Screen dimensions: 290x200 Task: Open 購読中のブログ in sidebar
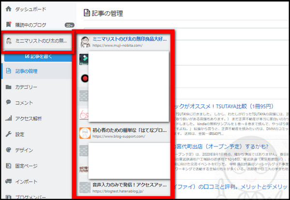(x=30, y=25)
